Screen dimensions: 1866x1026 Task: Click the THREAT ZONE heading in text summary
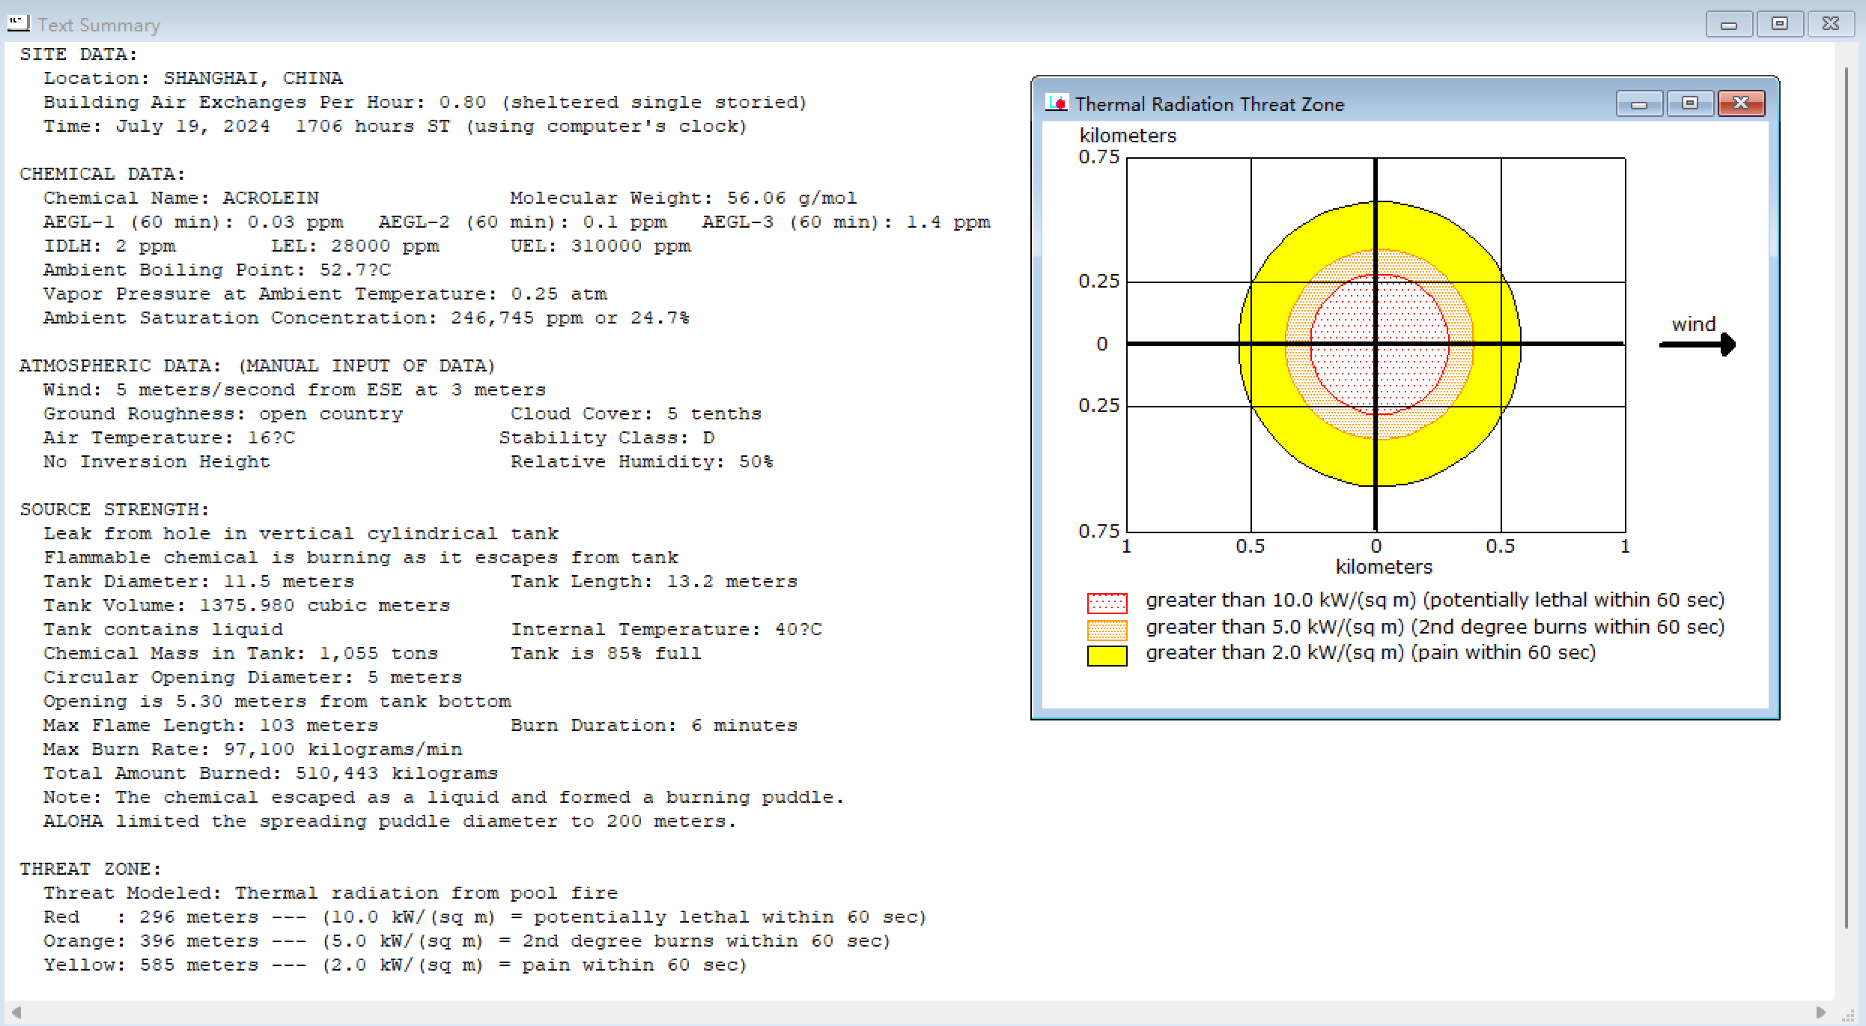point(91,869)
